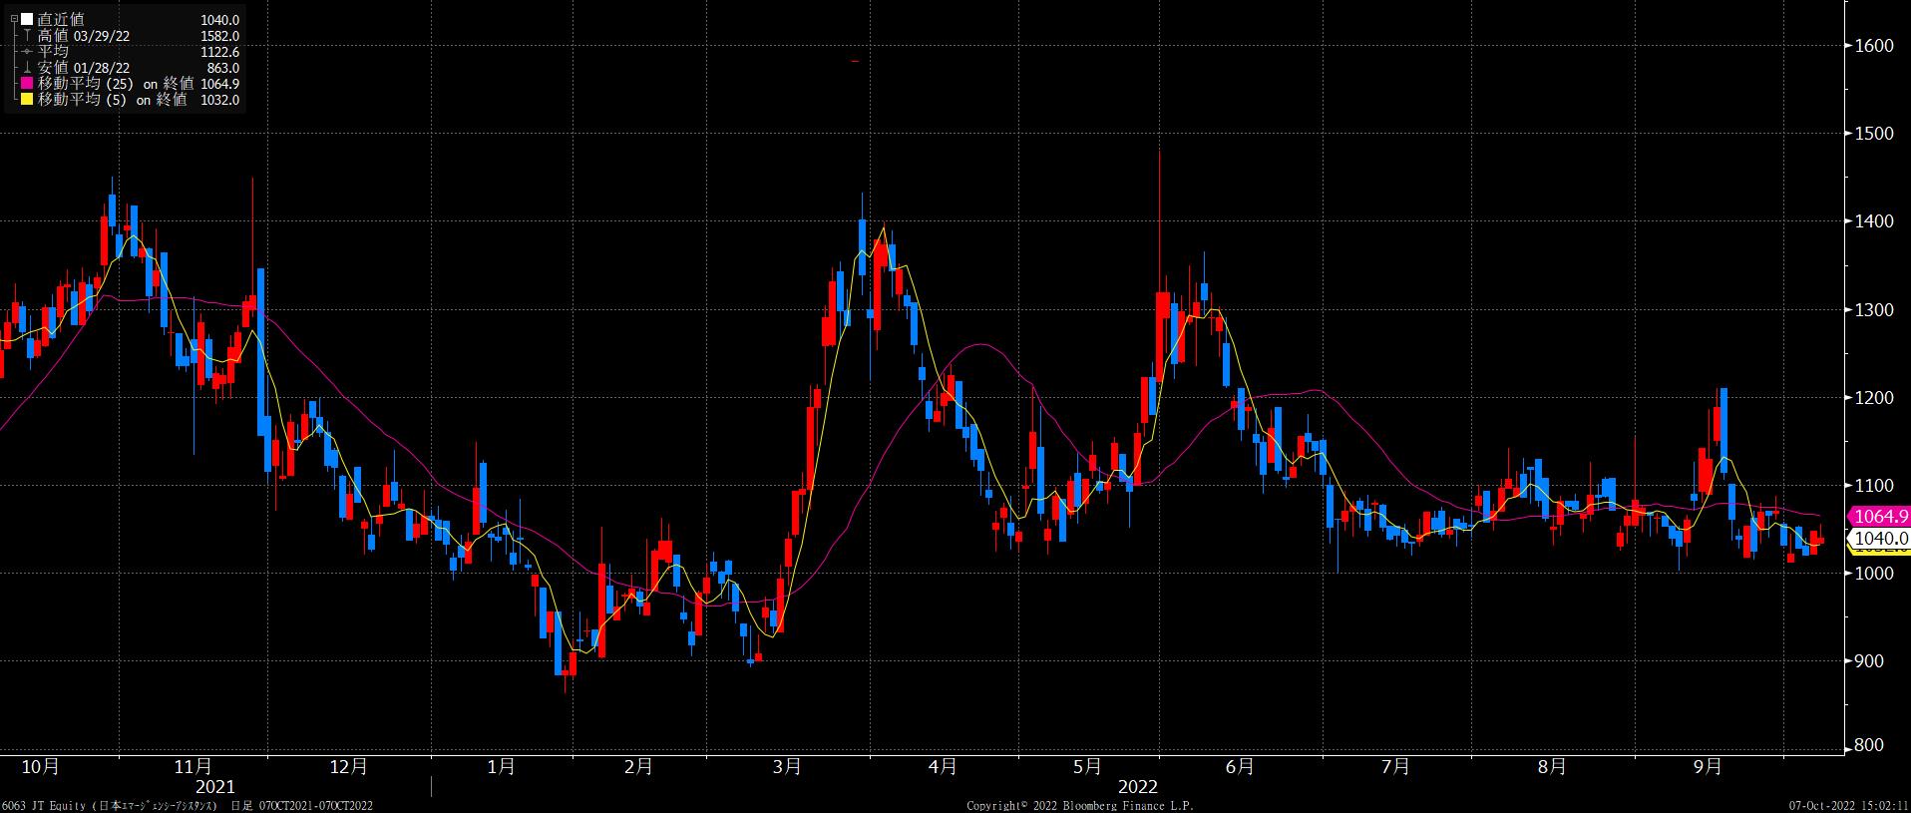Collapse the legend tree with the minus box

click(13, 20)
